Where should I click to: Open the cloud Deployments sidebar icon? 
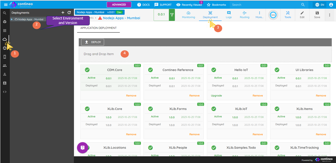[x=5, y=39]
